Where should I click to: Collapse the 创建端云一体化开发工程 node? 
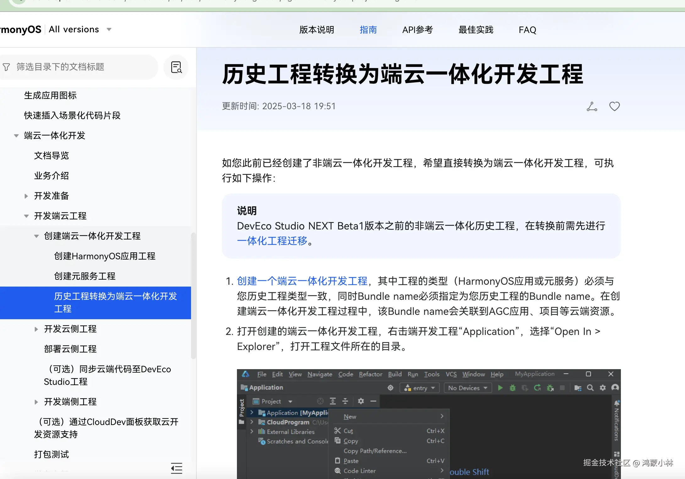coord(36,236)
